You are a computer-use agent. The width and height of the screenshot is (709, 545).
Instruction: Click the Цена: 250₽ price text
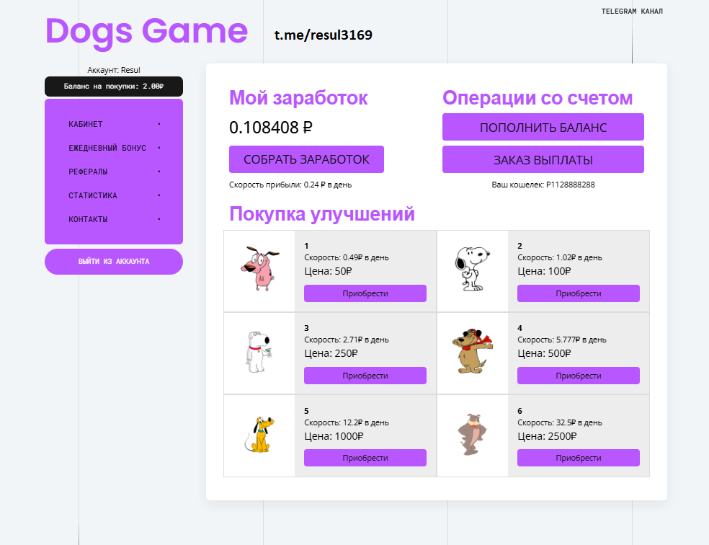click(x=331, y=353)
